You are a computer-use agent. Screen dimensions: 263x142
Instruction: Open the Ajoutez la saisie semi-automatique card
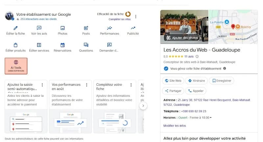coord(26,107)
